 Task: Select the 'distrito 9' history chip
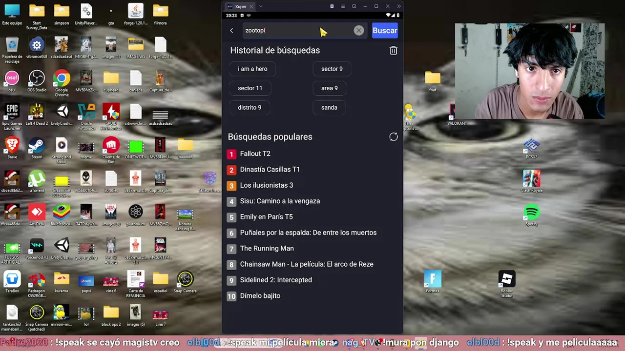(x=250, y=107)
